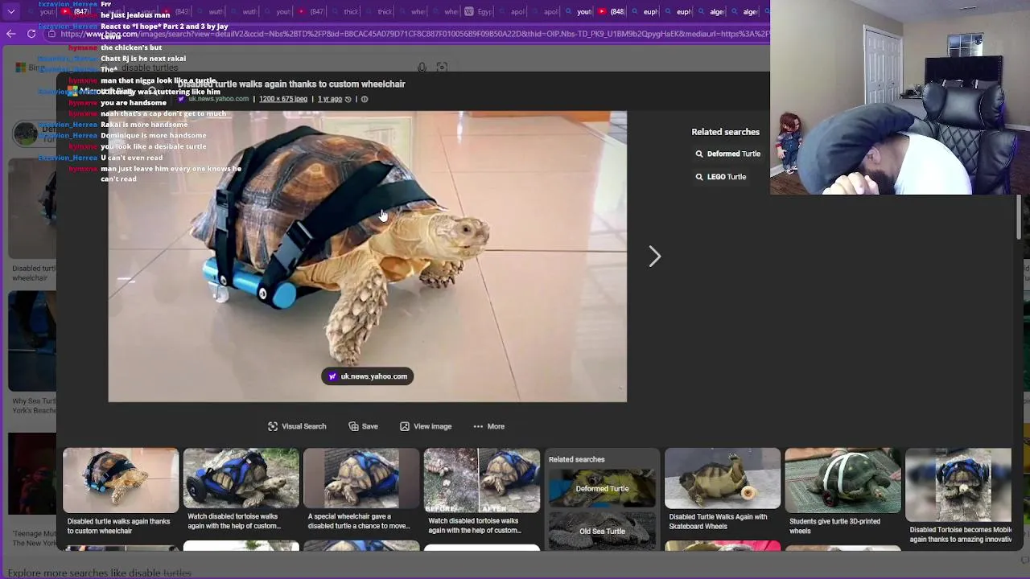Reload the page with refresh icon
This screenshot has height=579, width=1030.
coord(31,34)
